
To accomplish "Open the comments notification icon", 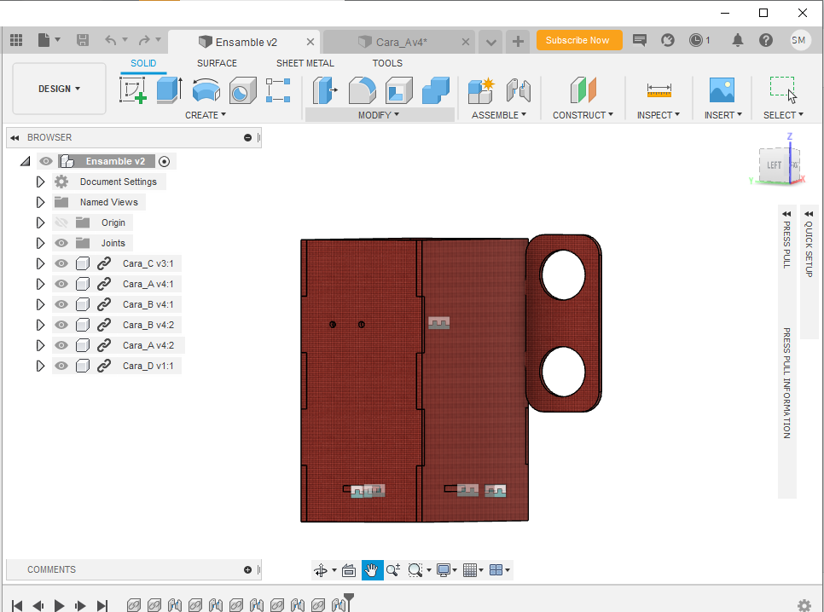I will (640, 40).
